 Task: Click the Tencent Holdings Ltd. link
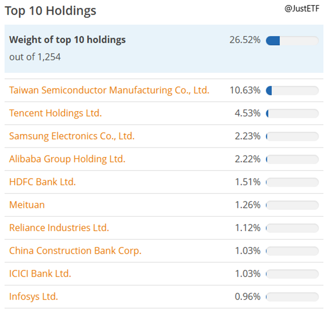(x=55, y=113)
